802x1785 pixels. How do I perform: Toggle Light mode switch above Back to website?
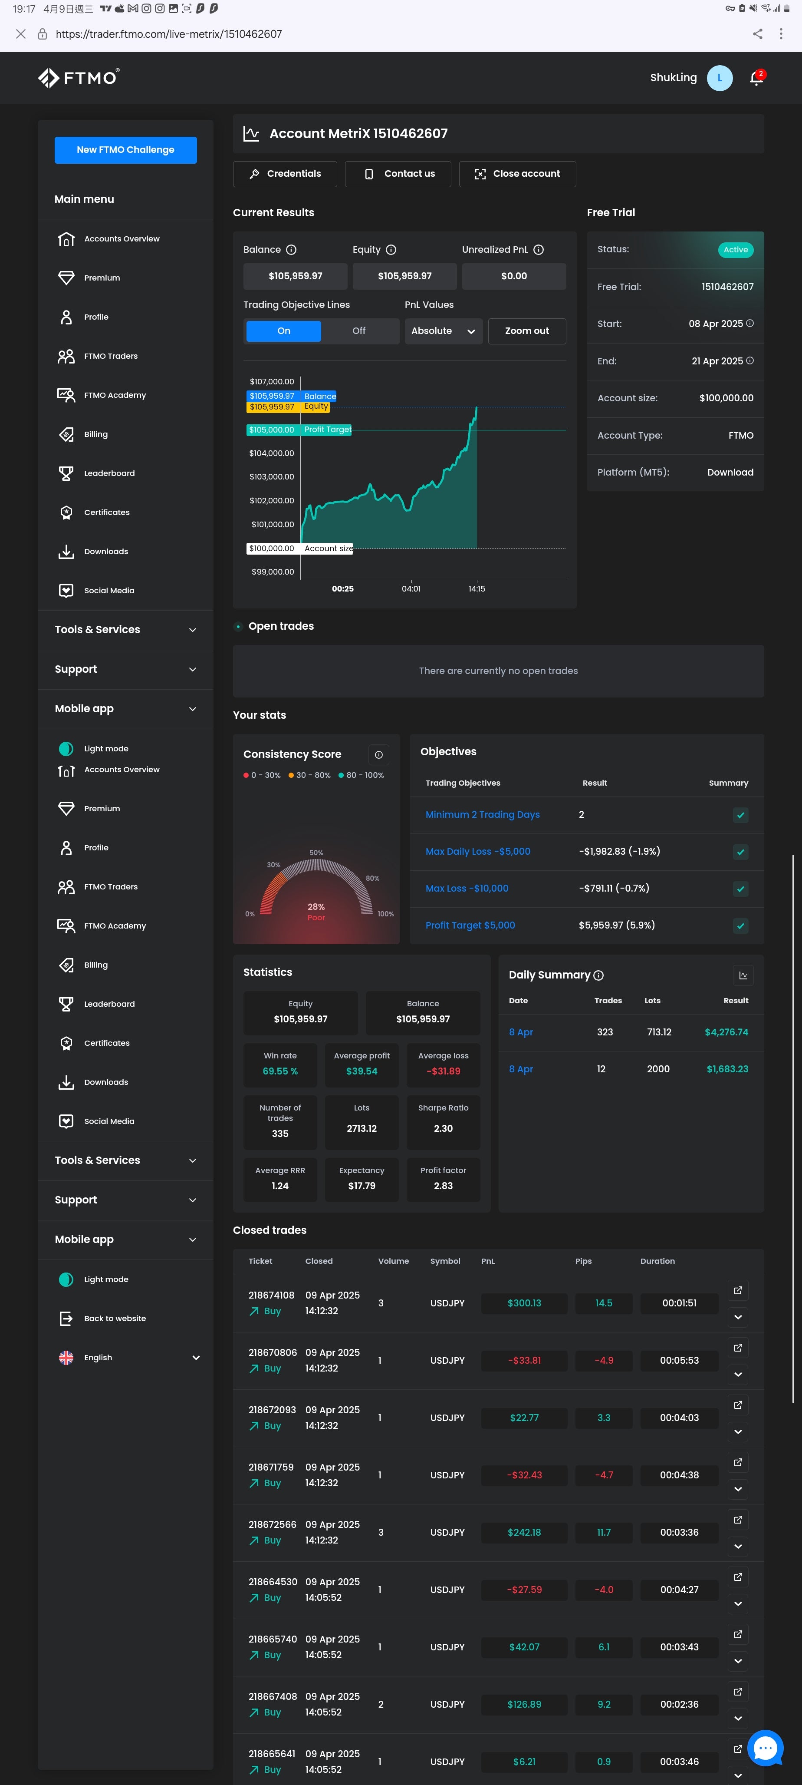[66, 1280]
